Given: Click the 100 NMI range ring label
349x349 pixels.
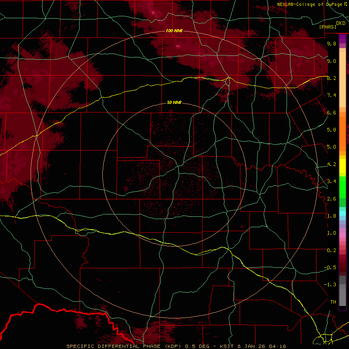Looking at the screenshot, I should (174, 31).
